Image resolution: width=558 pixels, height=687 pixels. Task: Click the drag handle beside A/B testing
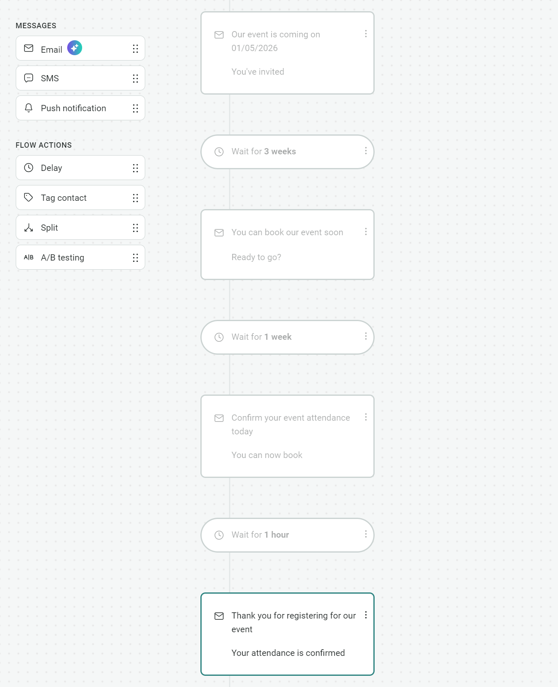pyautogui.click(x=135, y=257)
